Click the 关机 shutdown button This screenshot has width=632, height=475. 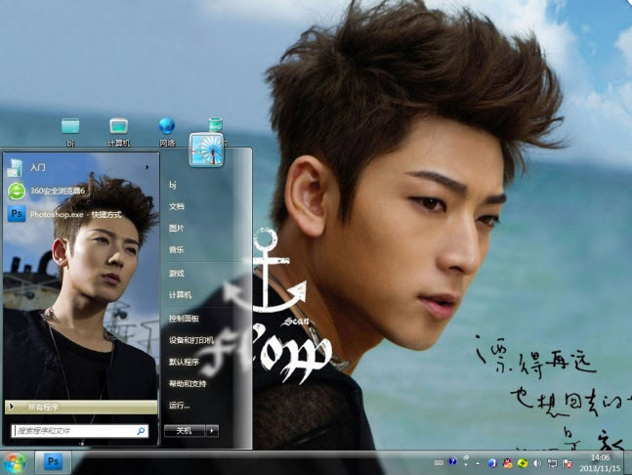[x=185, y=431]
